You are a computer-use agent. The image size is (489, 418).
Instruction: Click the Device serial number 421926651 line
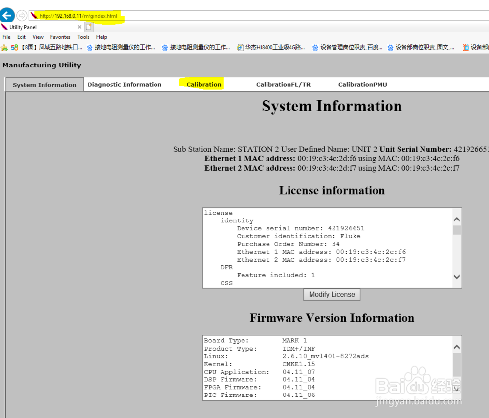pos(301,228)
